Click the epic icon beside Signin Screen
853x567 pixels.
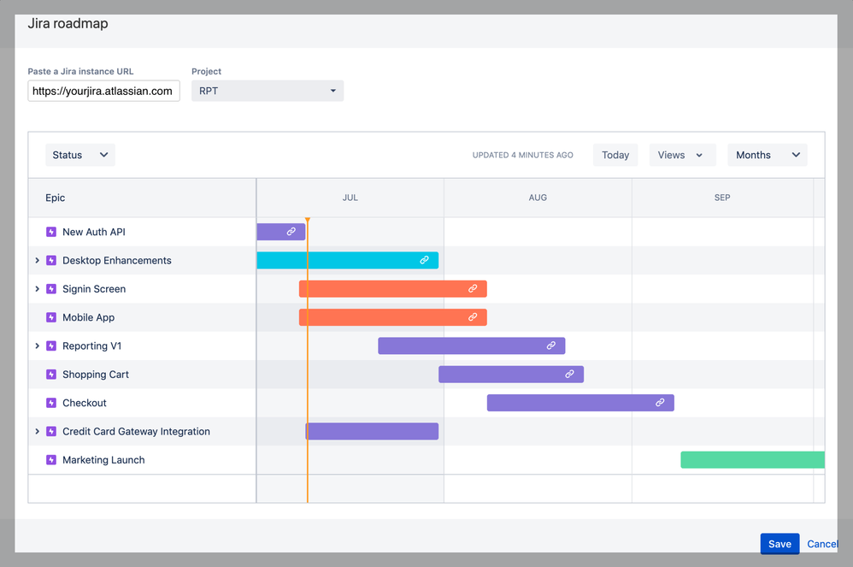(51, 289)
